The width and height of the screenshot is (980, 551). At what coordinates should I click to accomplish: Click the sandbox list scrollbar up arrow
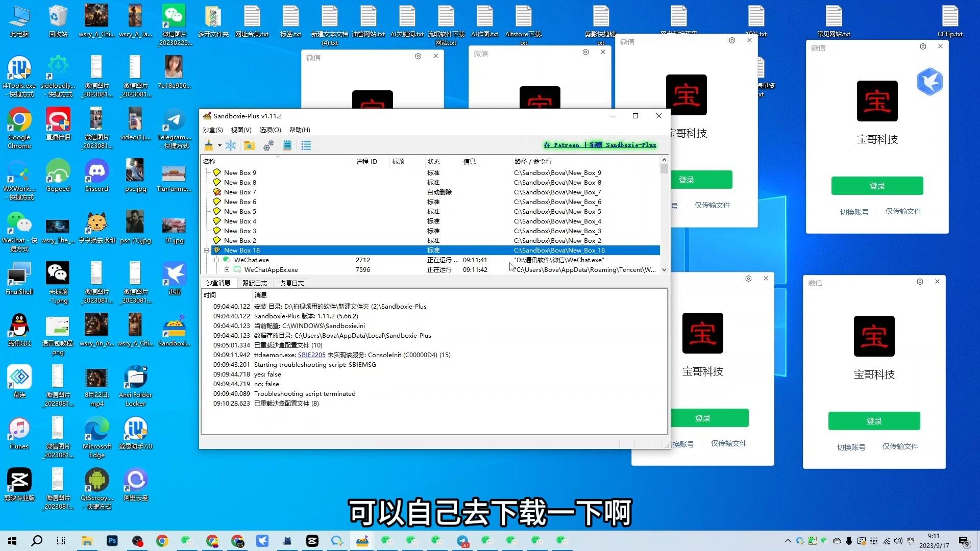tap(664, 160)
